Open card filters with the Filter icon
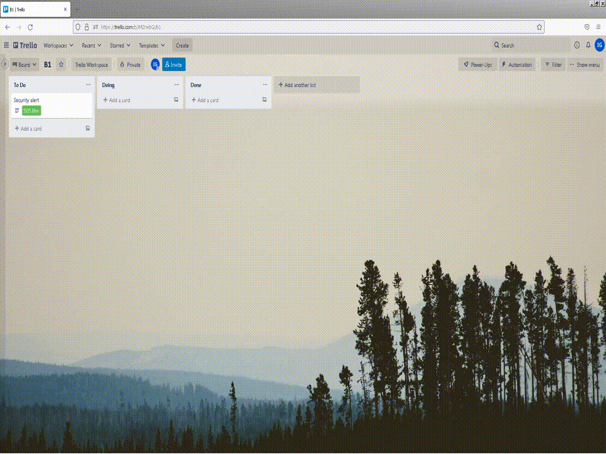 [554, 64]
